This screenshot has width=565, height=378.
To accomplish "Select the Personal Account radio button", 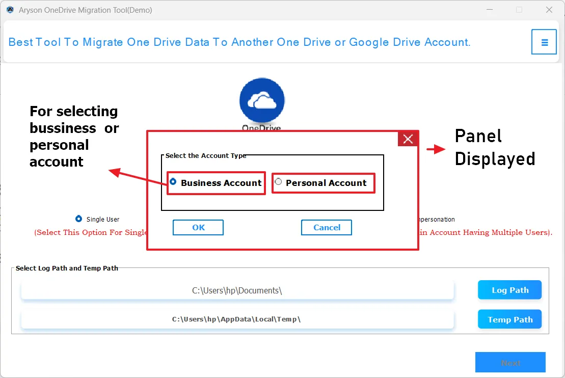I will point(279,181).
